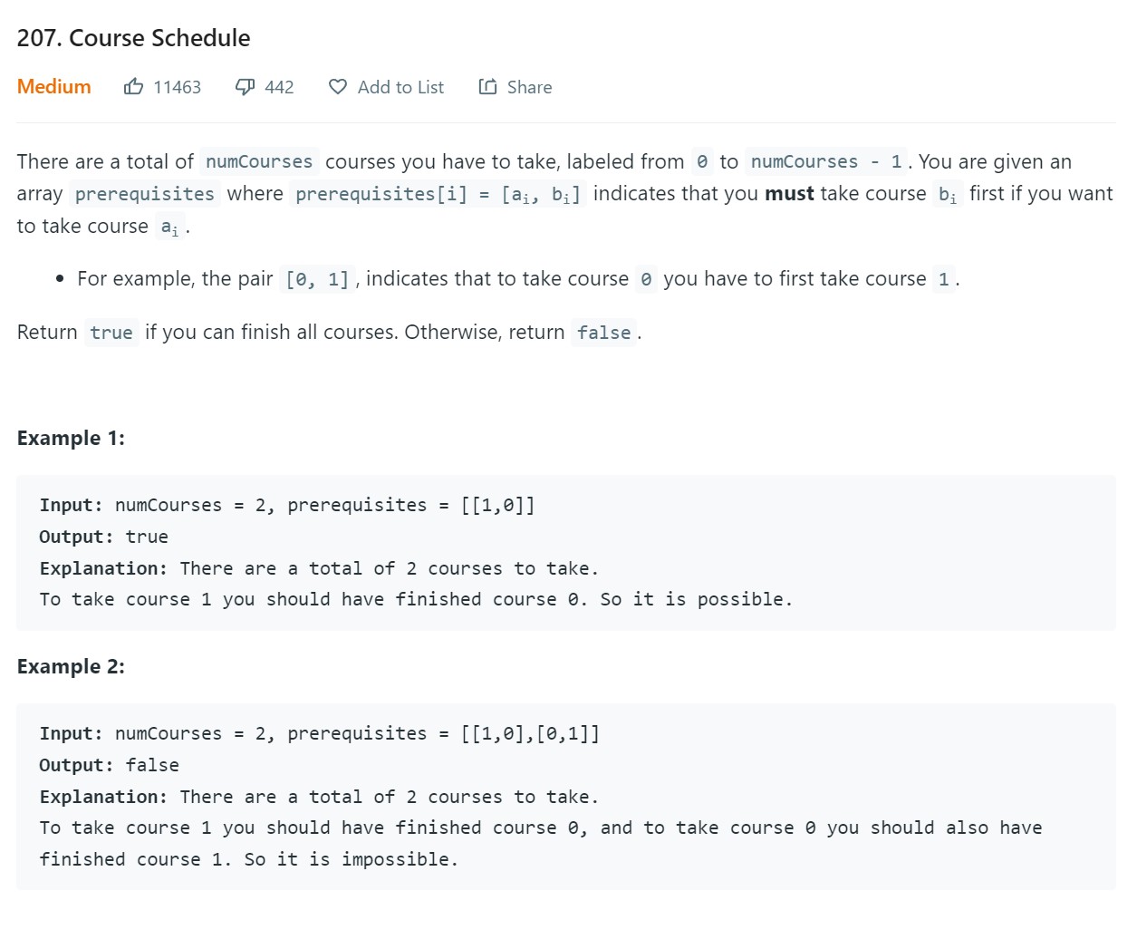The height and width of the screenshot is (939, 1137).
Task: Click the thumbs-up like icon
Action: click(x=133, y=87)
